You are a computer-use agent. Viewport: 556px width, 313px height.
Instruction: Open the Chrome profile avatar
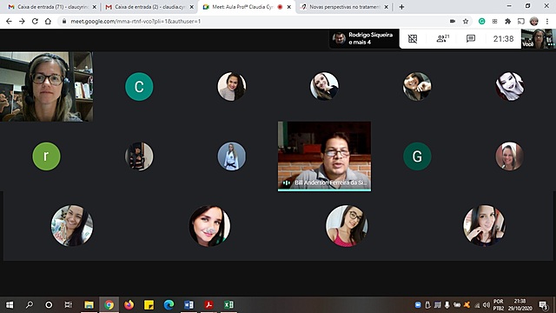(x=534, y=21)
